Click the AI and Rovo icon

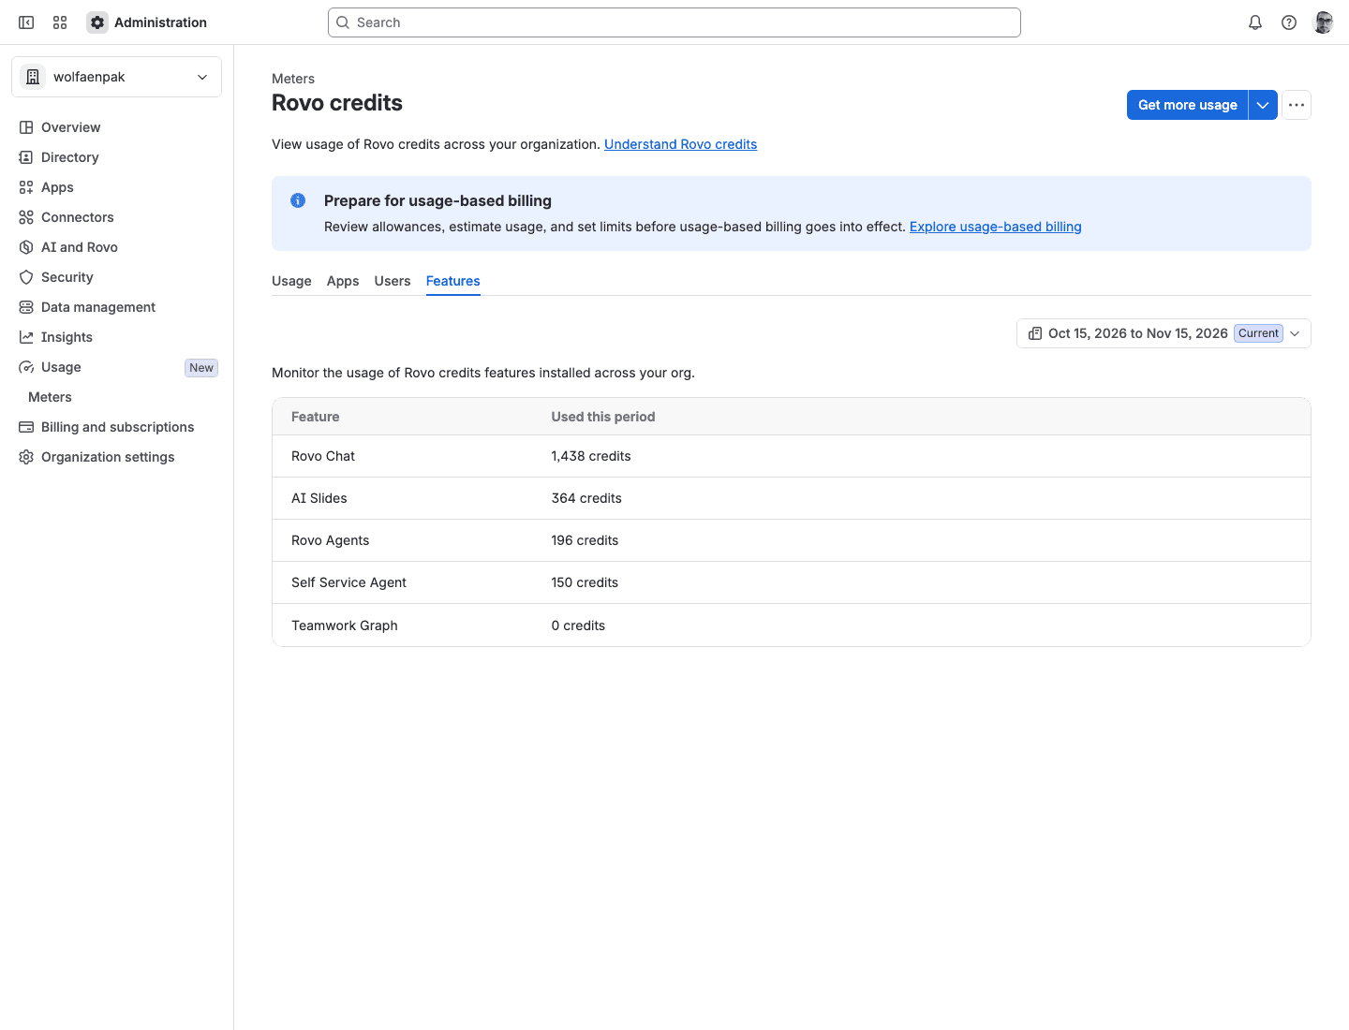26,247
